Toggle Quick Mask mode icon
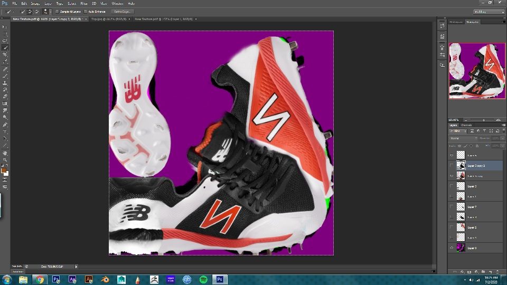Screen dimensions: 507x285 (x=5, y=179)
